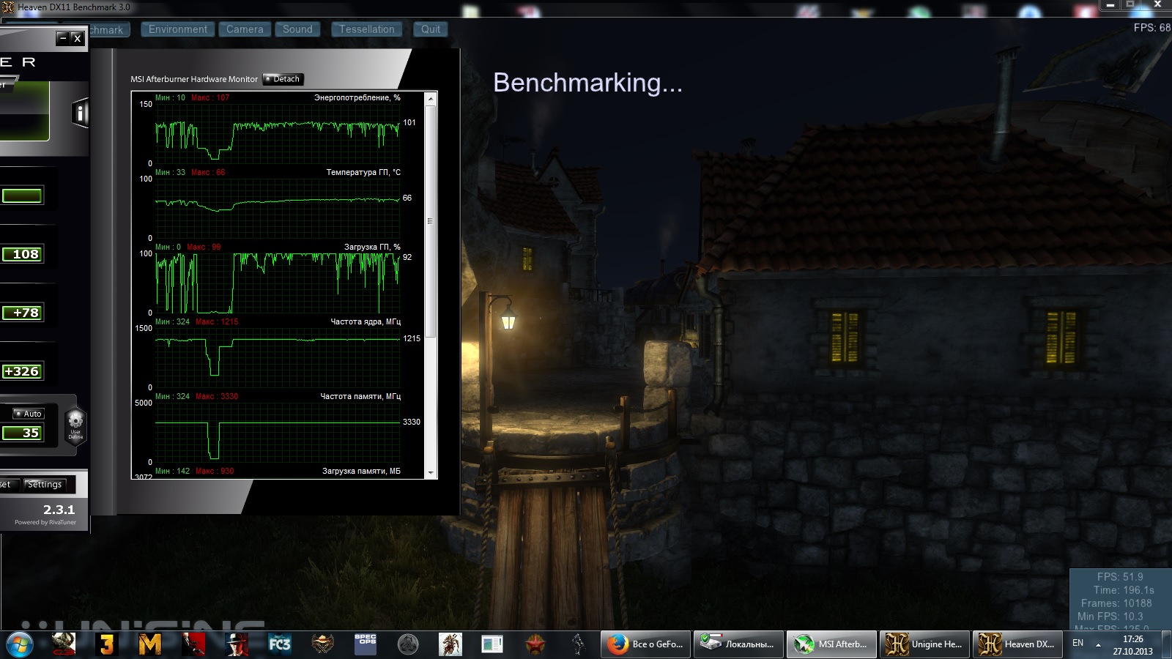Click the Afterburner version 2.3.1 label
The image size is (1172, 659).
point(59,510)
